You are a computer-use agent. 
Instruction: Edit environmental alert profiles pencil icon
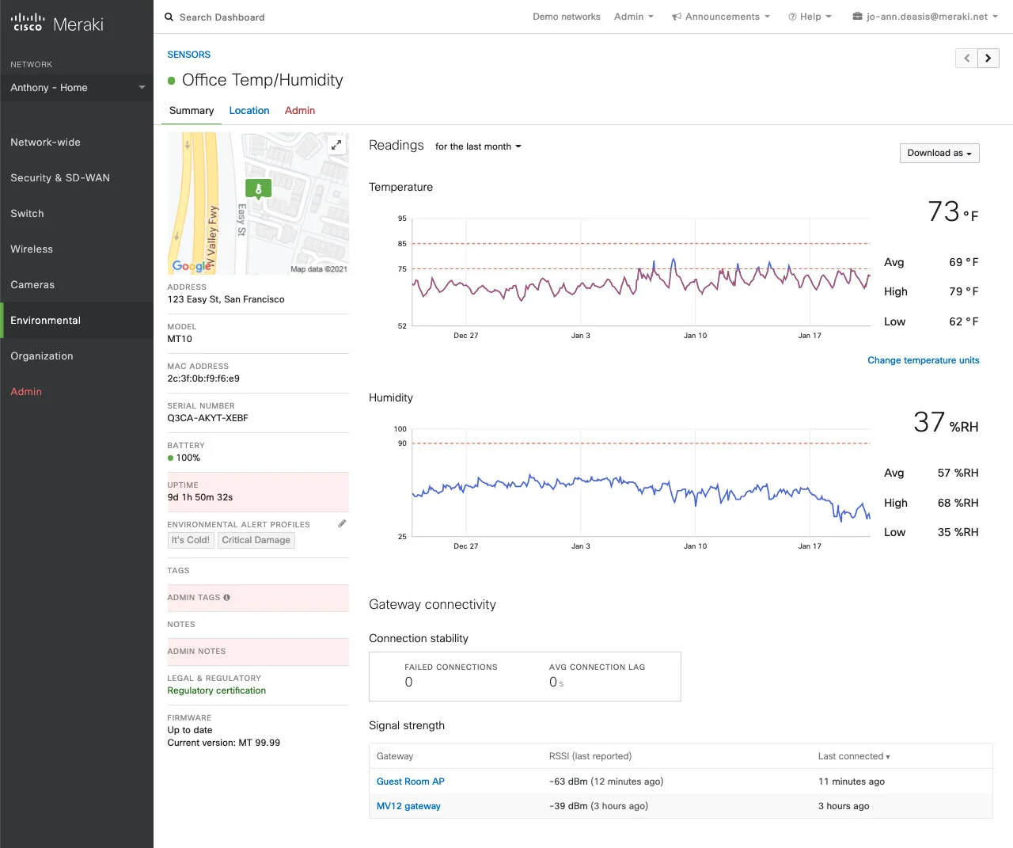342,523
